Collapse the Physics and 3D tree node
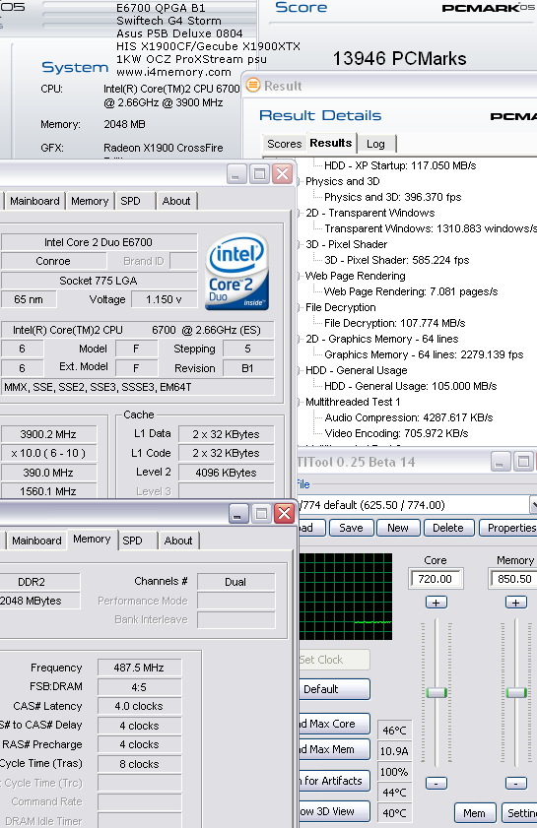 300,182
